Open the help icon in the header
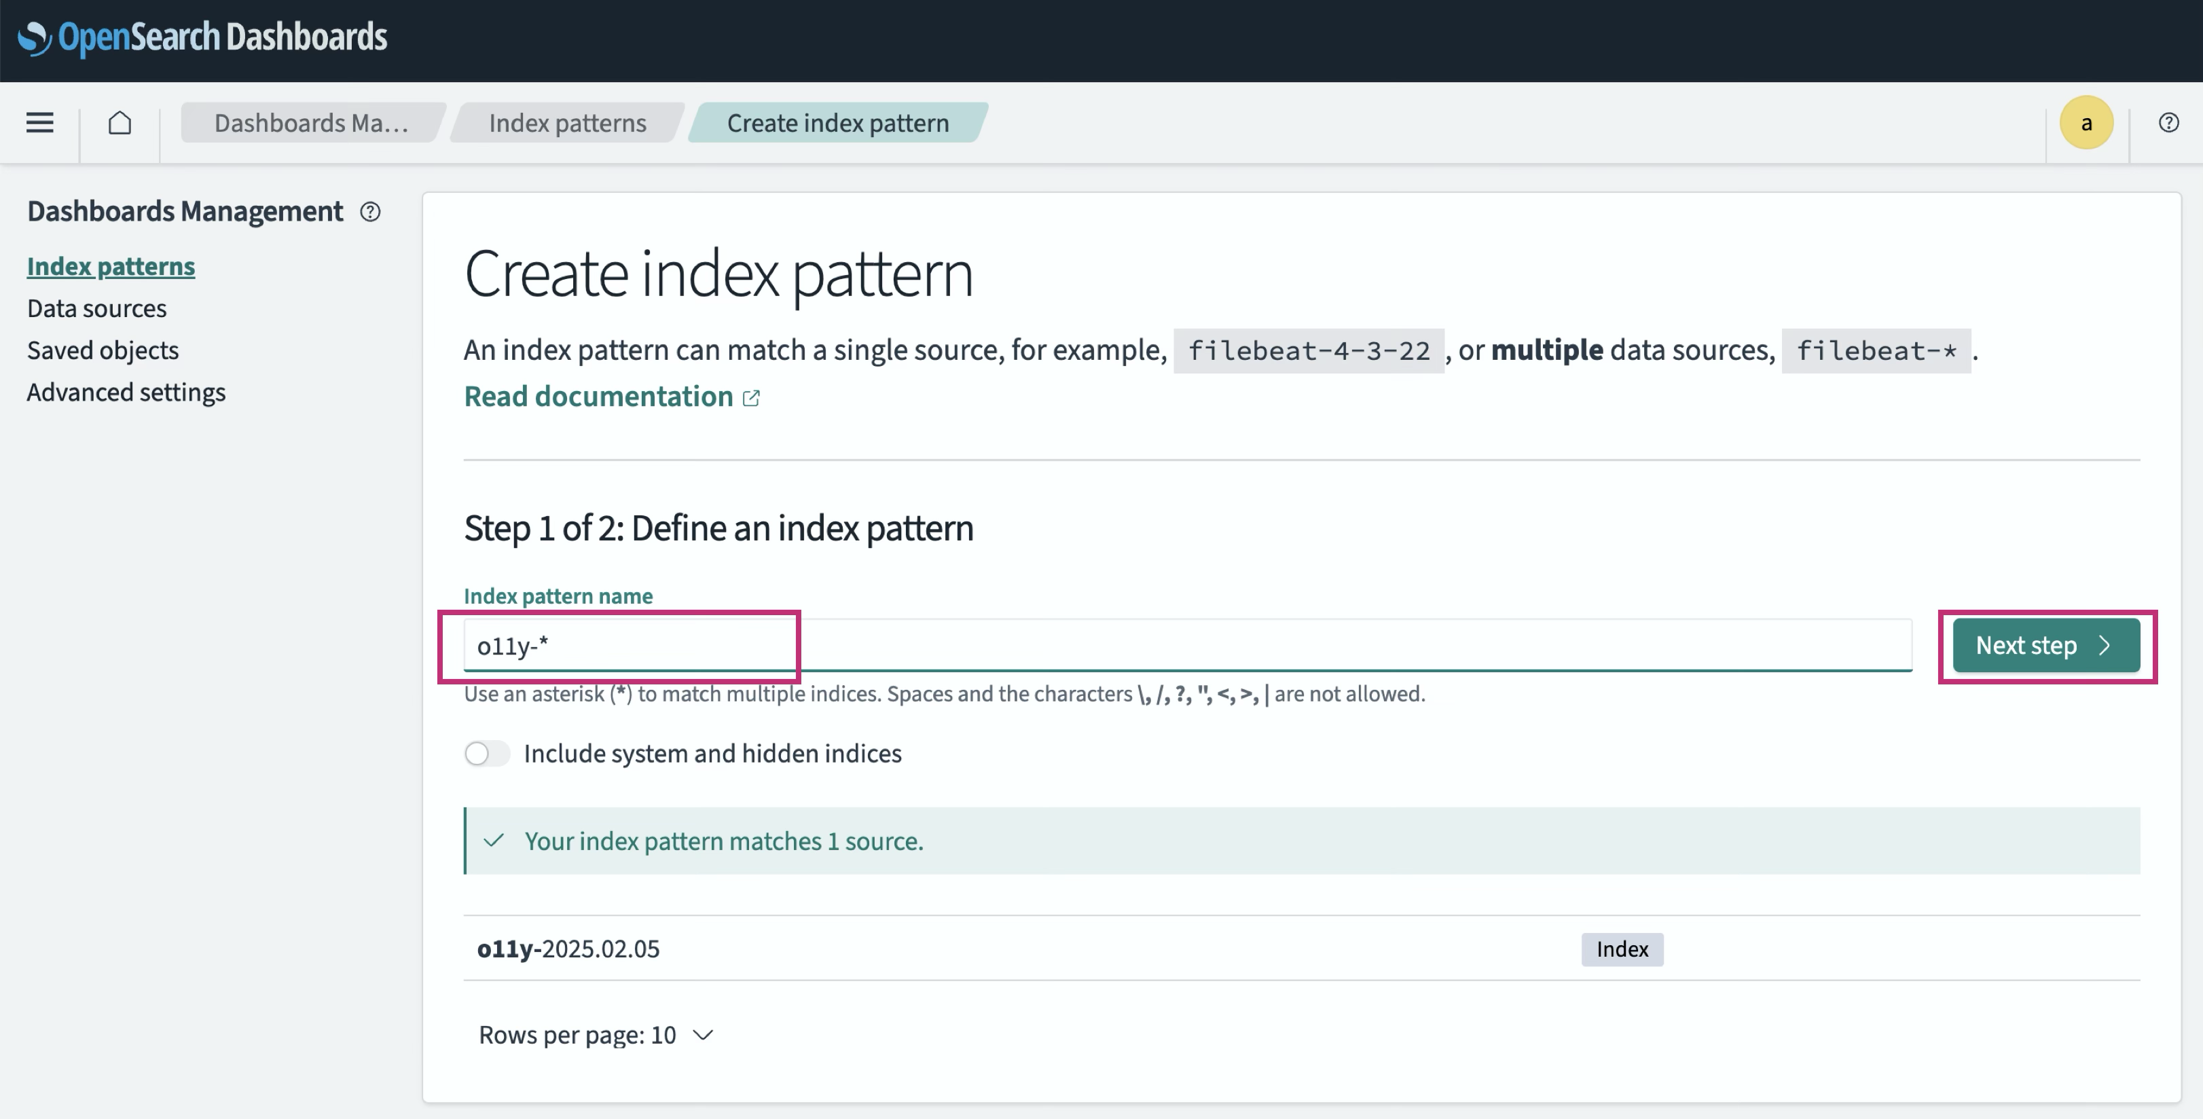This screenshot has width=2203, height=1119. [2169, 123]
